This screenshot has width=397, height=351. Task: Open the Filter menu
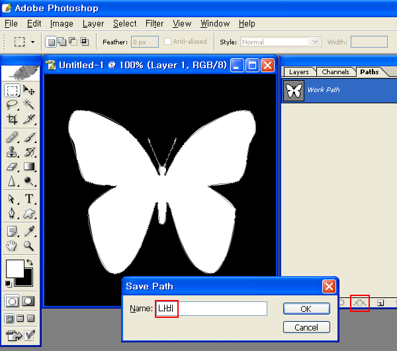[154, 24]
